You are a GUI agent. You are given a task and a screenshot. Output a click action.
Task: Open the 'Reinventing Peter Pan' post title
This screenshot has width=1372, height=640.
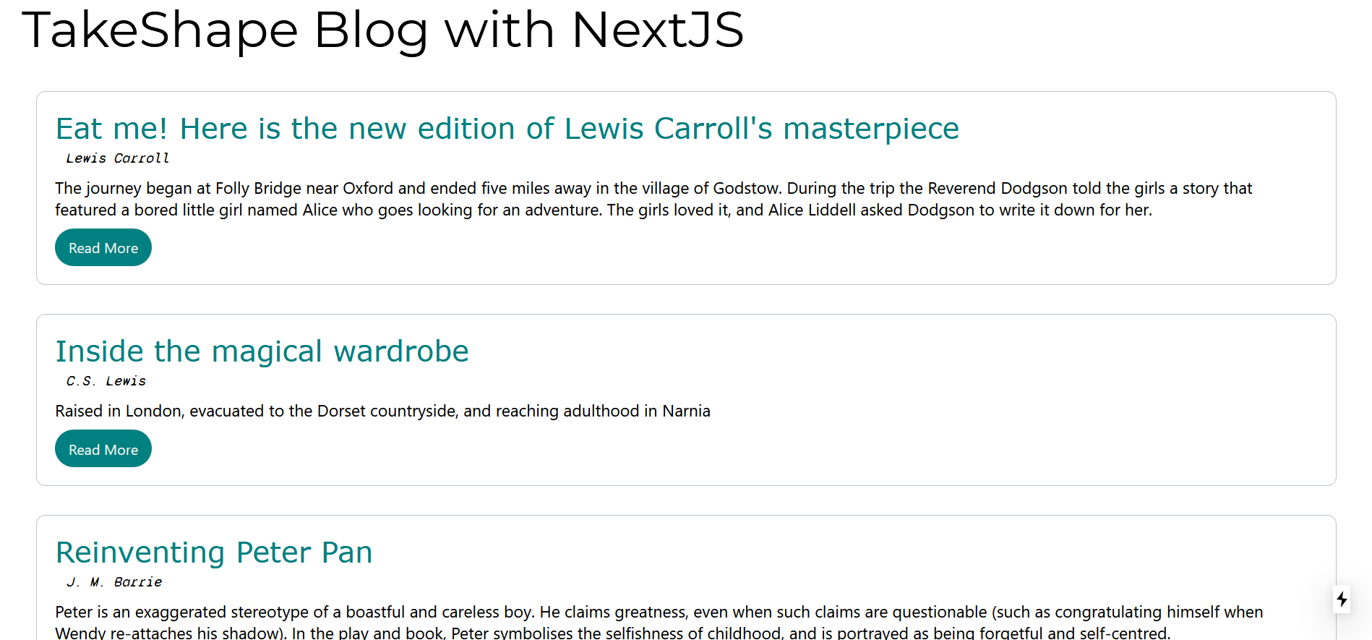point(214,552)
